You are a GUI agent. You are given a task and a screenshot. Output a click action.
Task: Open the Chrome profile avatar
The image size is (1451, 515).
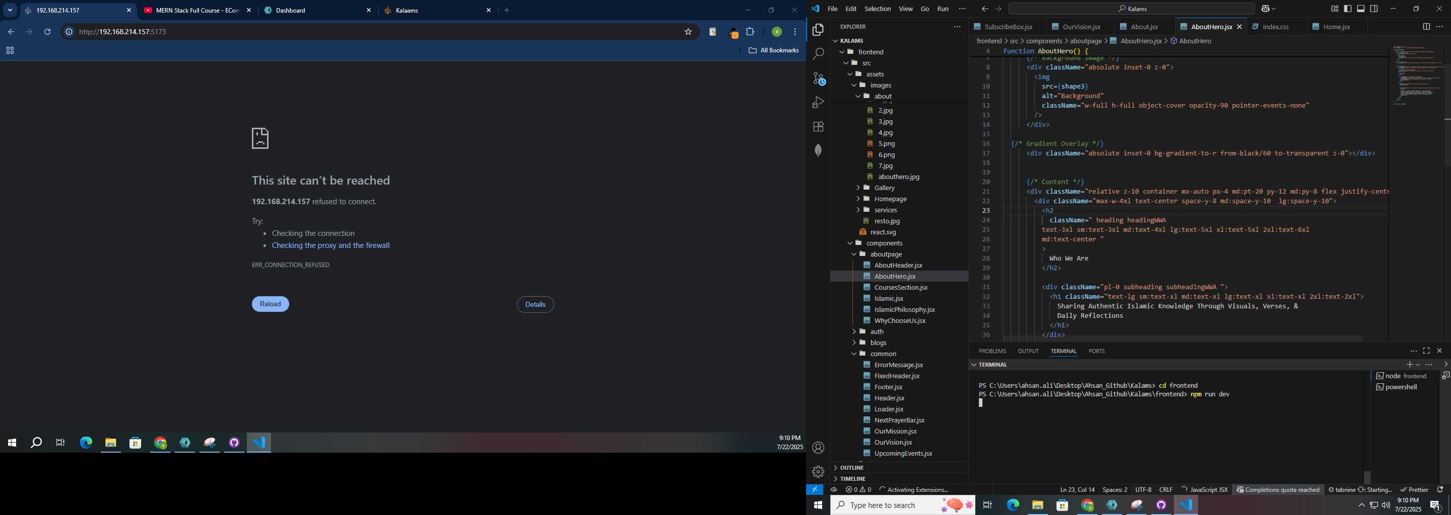(777, 32)
